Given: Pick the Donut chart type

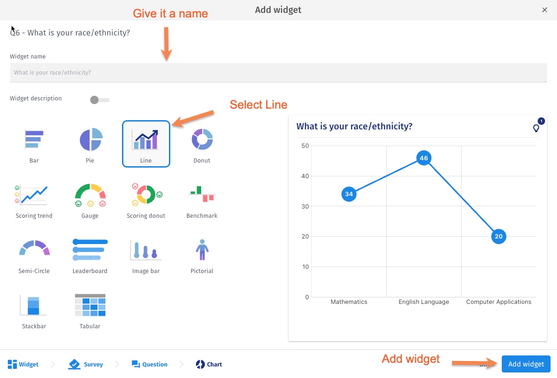Looking at the screenshot, I should [x=202, y=140].
